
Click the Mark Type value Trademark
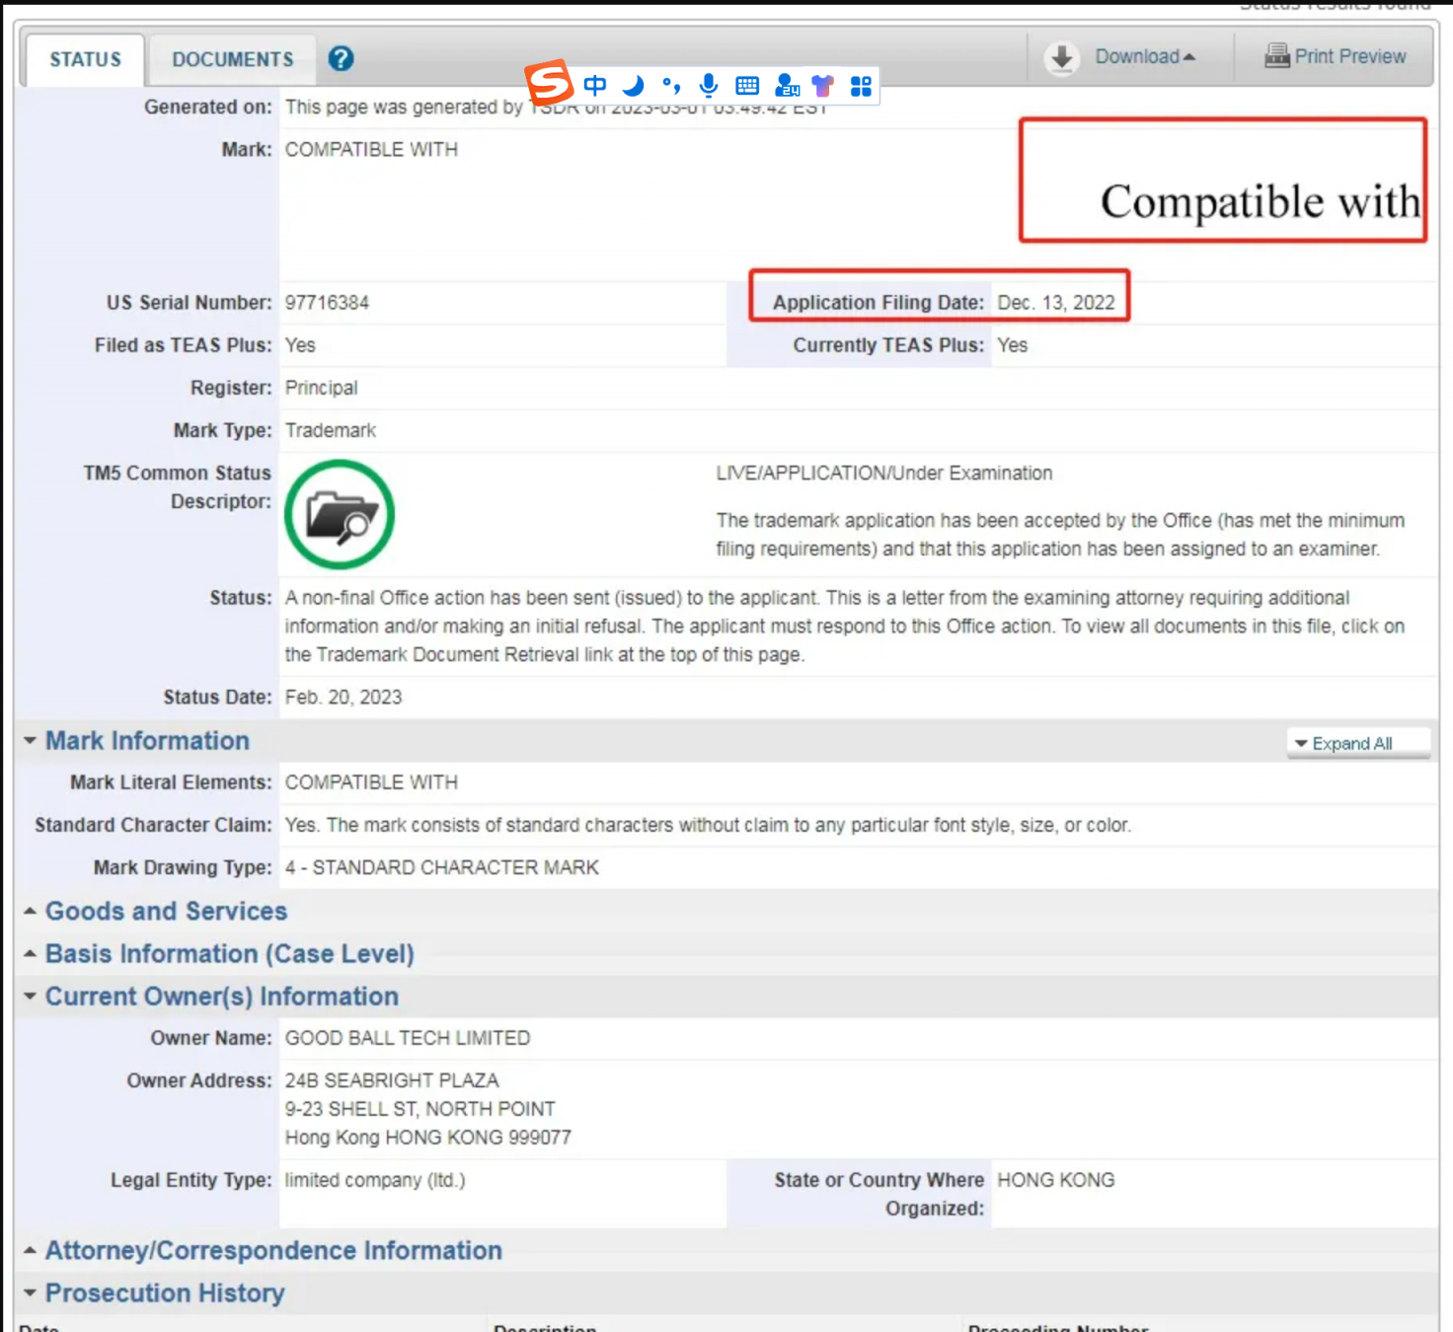point(331,430)
